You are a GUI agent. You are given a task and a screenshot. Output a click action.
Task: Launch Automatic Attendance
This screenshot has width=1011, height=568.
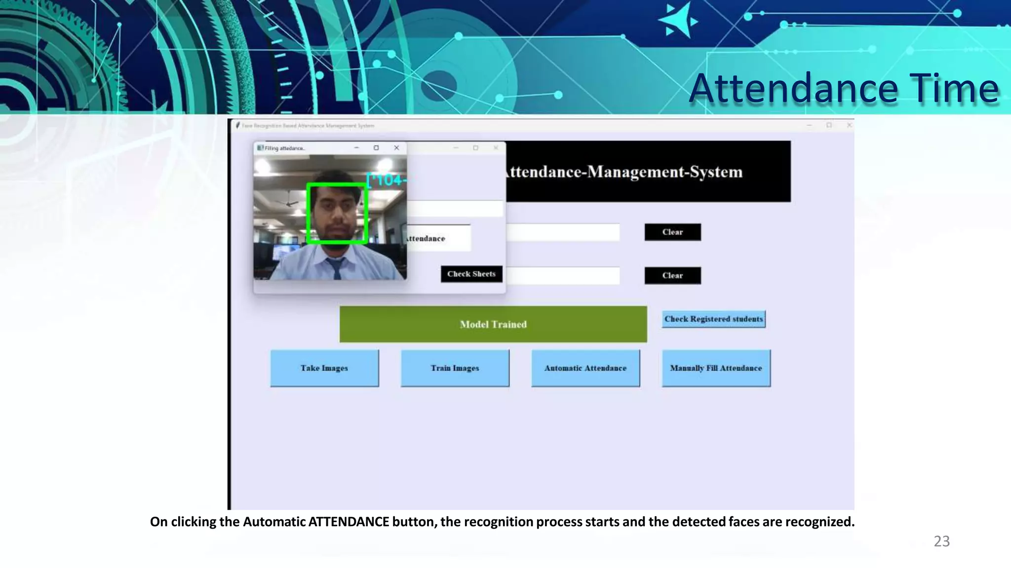click(x=585, y=368)
